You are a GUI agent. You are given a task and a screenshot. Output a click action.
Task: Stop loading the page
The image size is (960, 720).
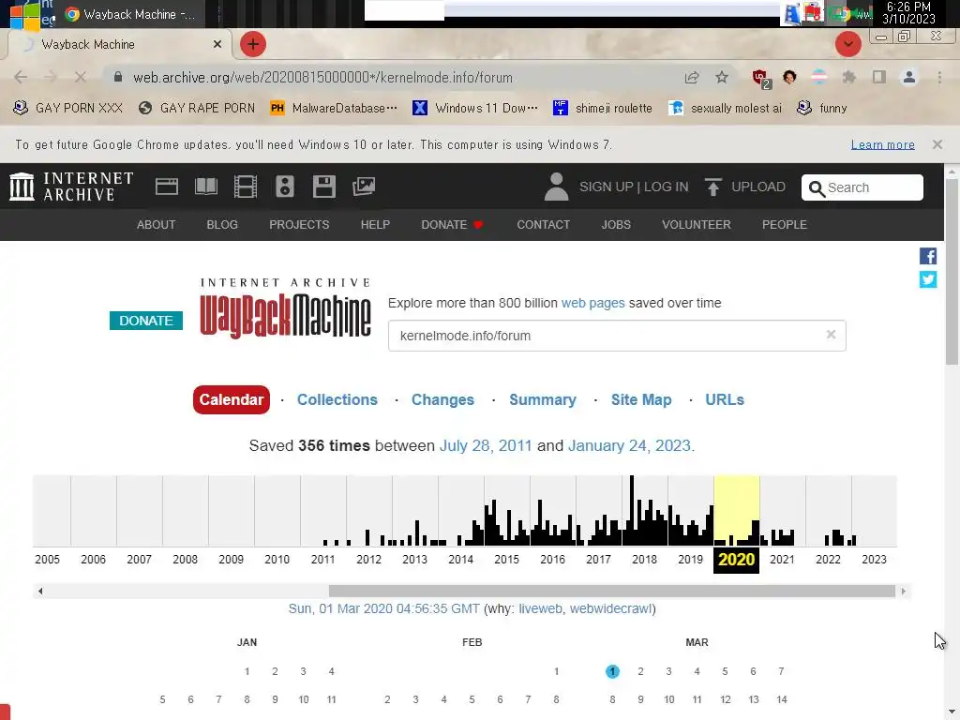coord(81,77)
